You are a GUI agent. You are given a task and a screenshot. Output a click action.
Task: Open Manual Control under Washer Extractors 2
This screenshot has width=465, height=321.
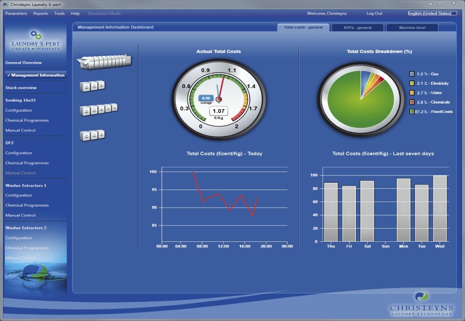(x=21, y=258)
